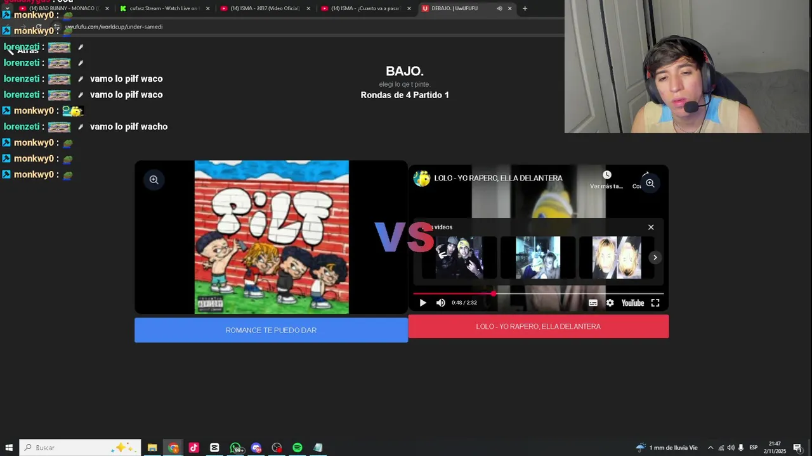
Task: Switch the ESP input language
Action: pos(754,448)
